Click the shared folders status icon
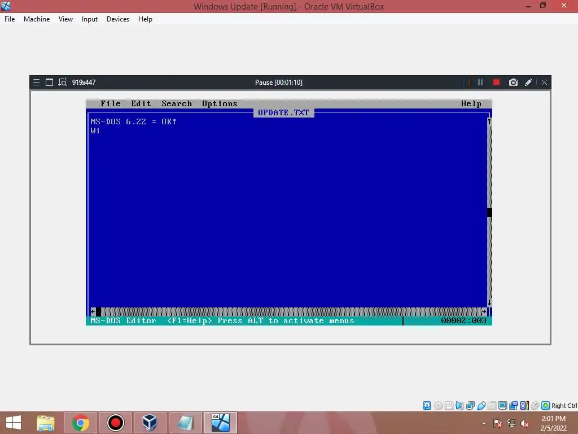This screenshot has width=578, height=434. [x=492, y=406]
